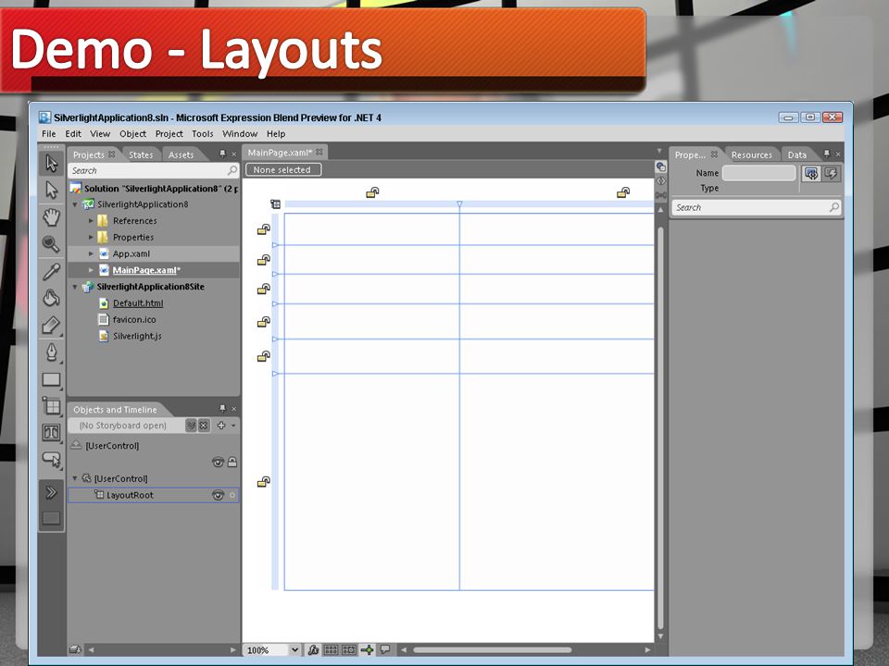The image size is (889, 666).
Task: Expand the References folder
Action: tap(91, 221)
